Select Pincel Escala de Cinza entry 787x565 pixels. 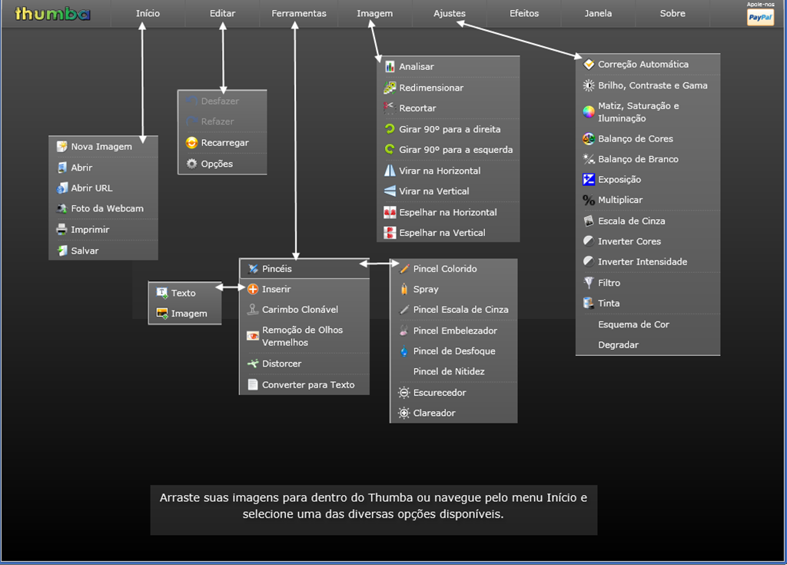point(453,310)
